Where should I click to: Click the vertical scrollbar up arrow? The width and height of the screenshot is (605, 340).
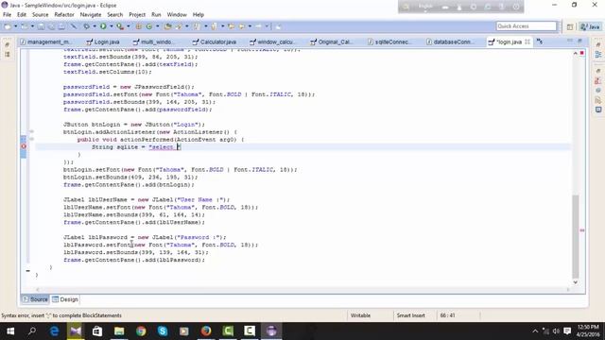[576, 53]
